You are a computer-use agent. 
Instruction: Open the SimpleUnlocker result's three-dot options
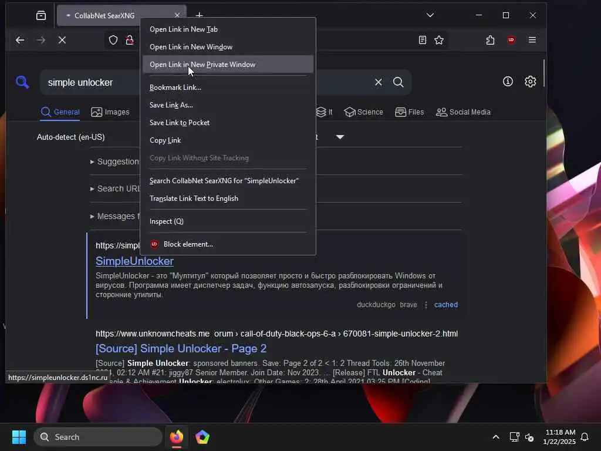click(x=426, y=305)
